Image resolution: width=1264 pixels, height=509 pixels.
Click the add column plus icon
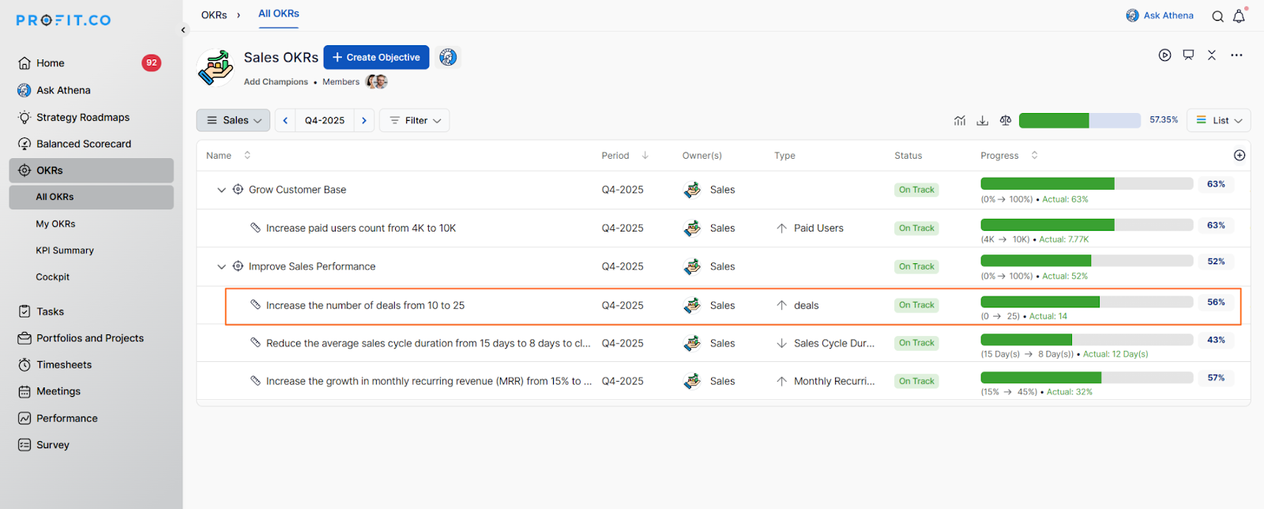tap(1240, 156)
